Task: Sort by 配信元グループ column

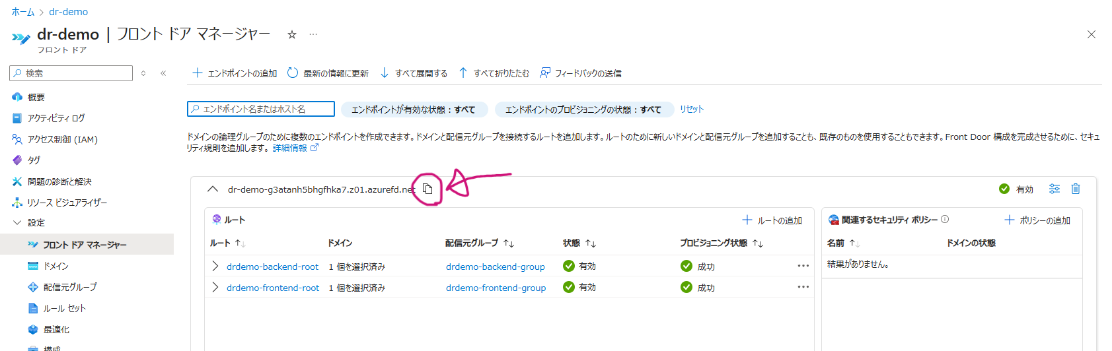Action: click(x=480, y=243)
